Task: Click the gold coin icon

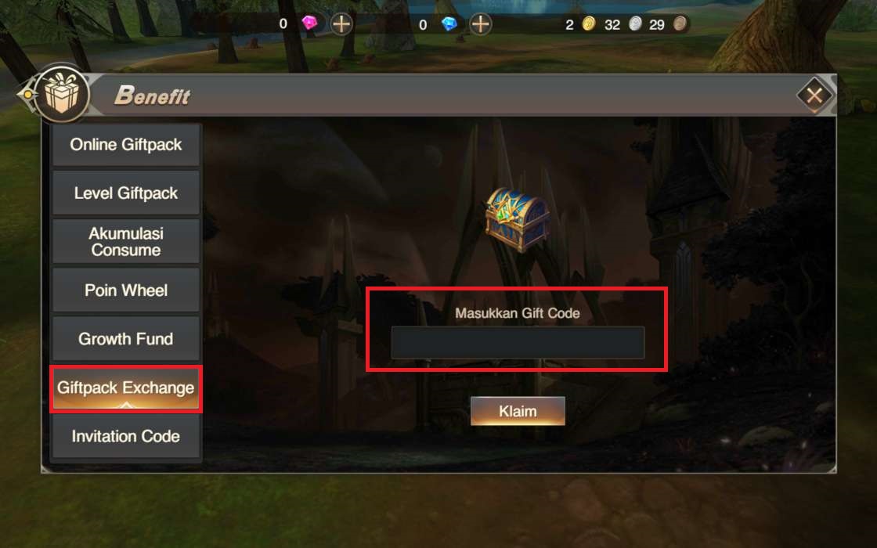Action: (588, 23)
